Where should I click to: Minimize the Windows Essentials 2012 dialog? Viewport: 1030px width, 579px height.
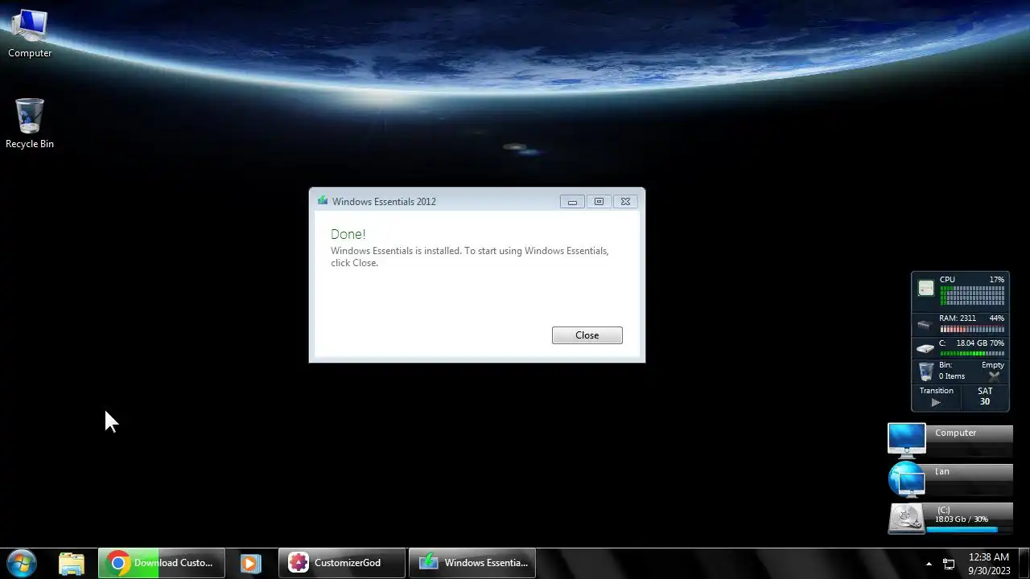pos(572,202)
